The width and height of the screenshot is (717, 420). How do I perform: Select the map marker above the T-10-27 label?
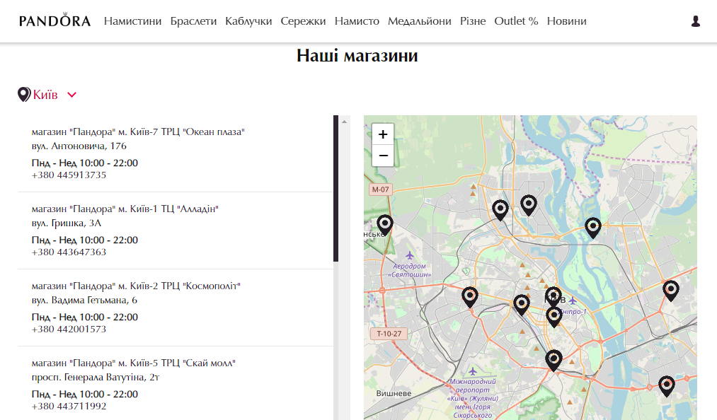pos(470,297)
